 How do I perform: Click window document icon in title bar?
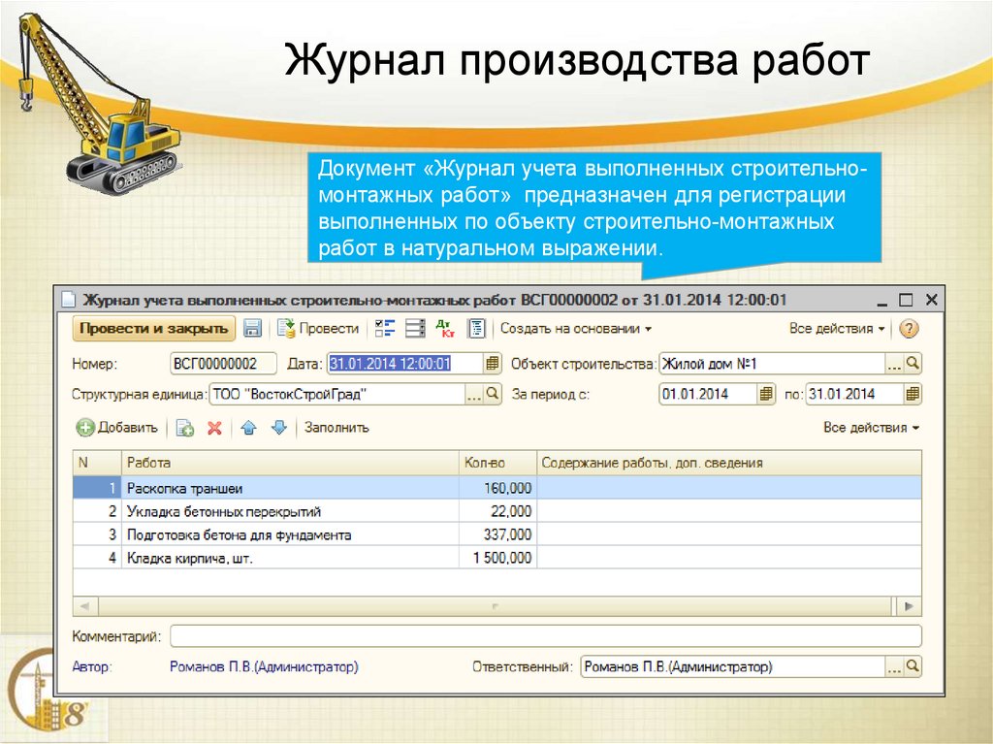pos(69,299)
